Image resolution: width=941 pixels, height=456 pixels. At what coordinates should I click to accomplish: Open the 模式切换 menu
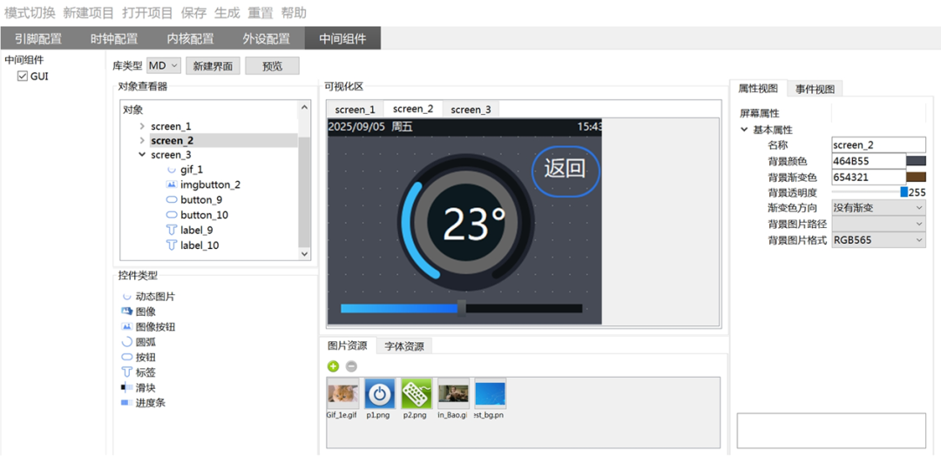(30, 12)
